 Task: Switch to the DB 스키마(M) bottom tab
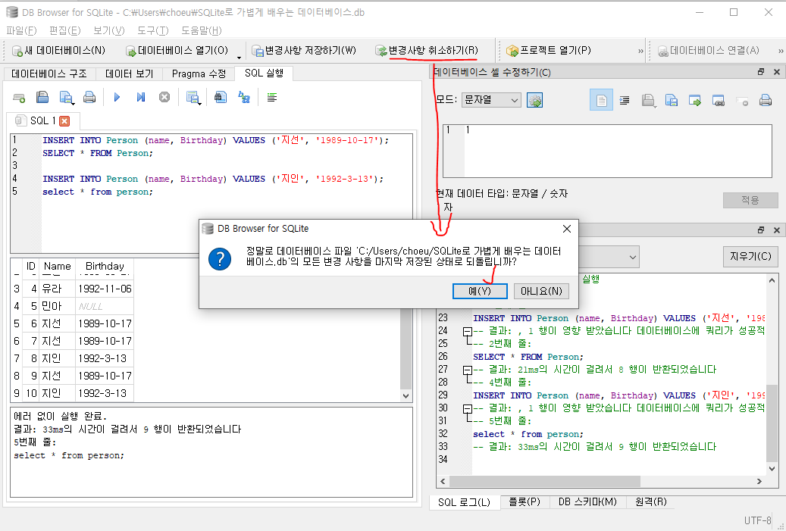tap(588, 502)
